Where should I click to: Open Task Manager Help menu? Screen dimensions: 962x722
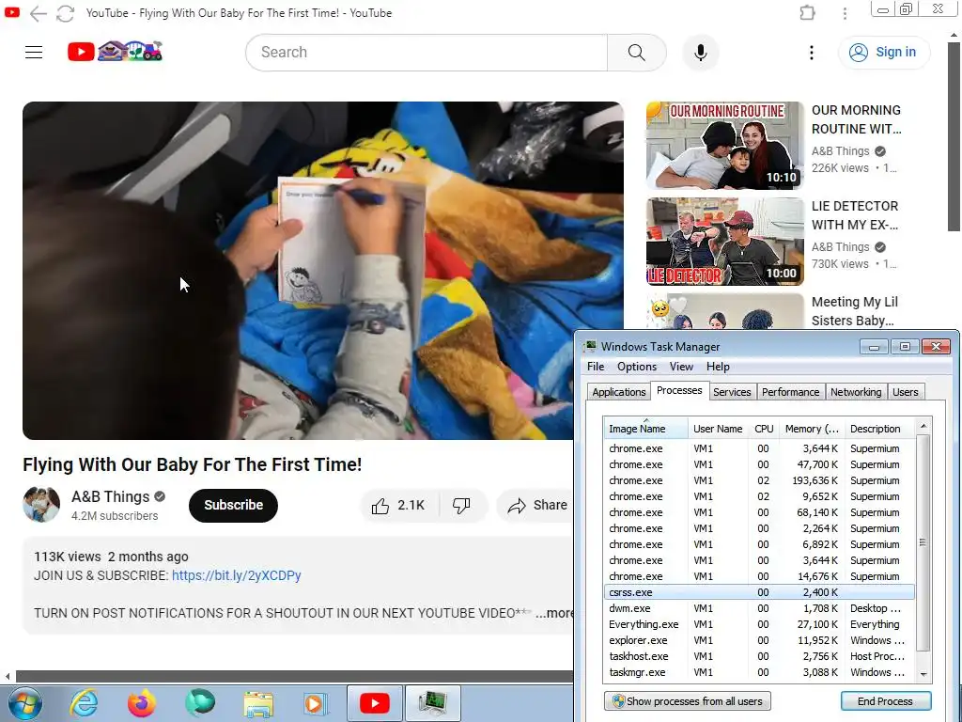pyautogui.click(x=718, y=367)
